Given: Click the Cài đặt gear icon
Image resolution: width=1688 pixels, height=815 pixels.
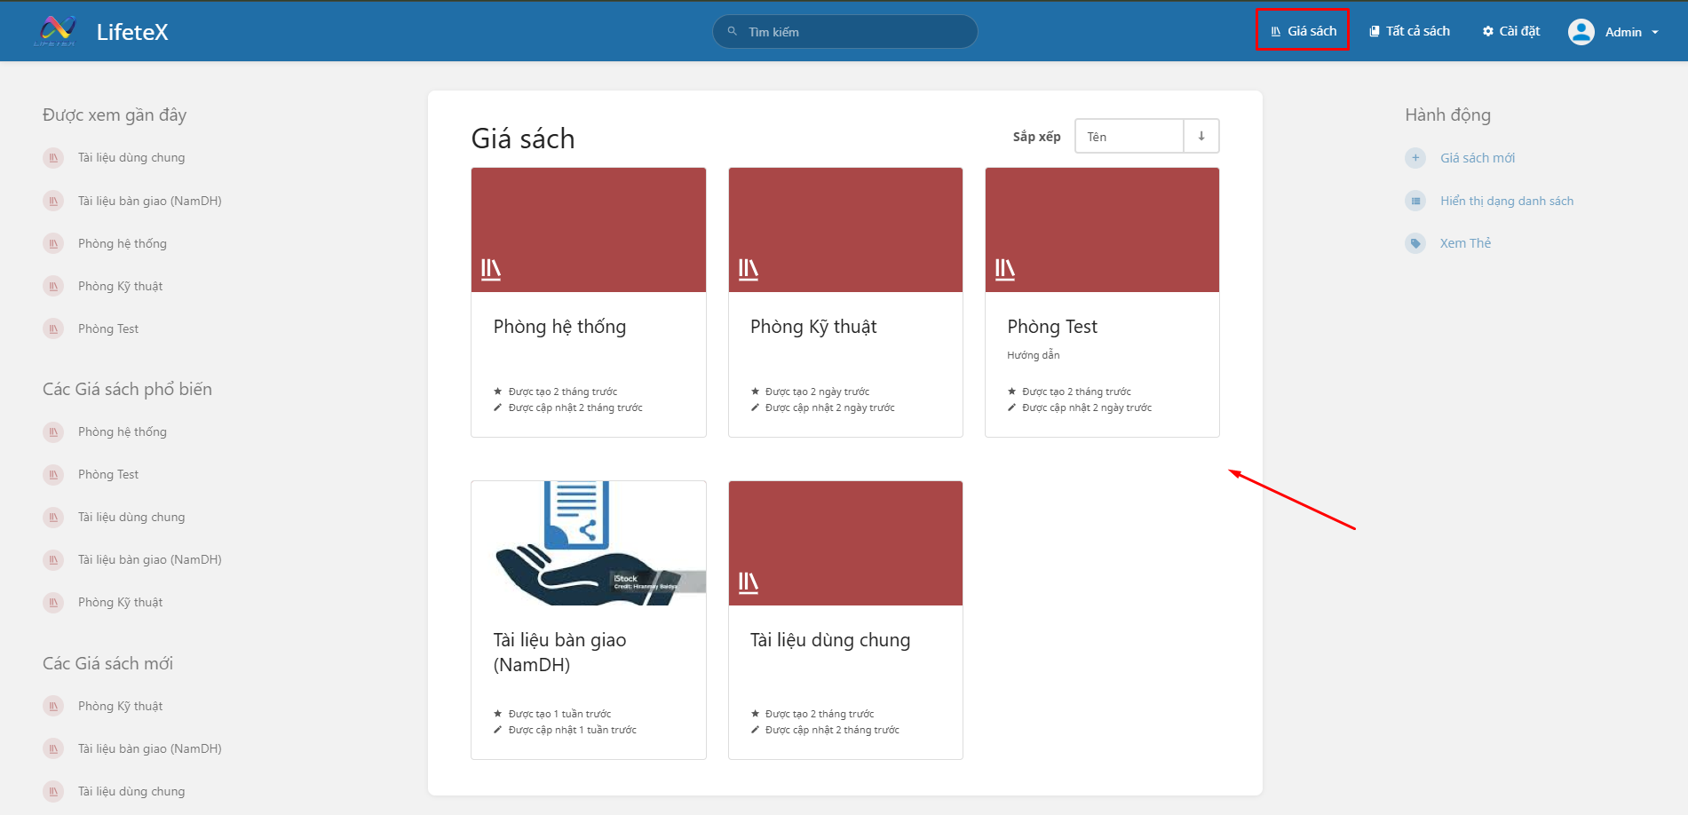Looking at the screenshot, I should [x=1488, y=31].
